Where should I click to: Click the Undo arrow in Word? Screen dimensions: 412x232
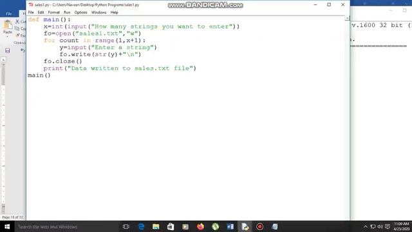23,50
